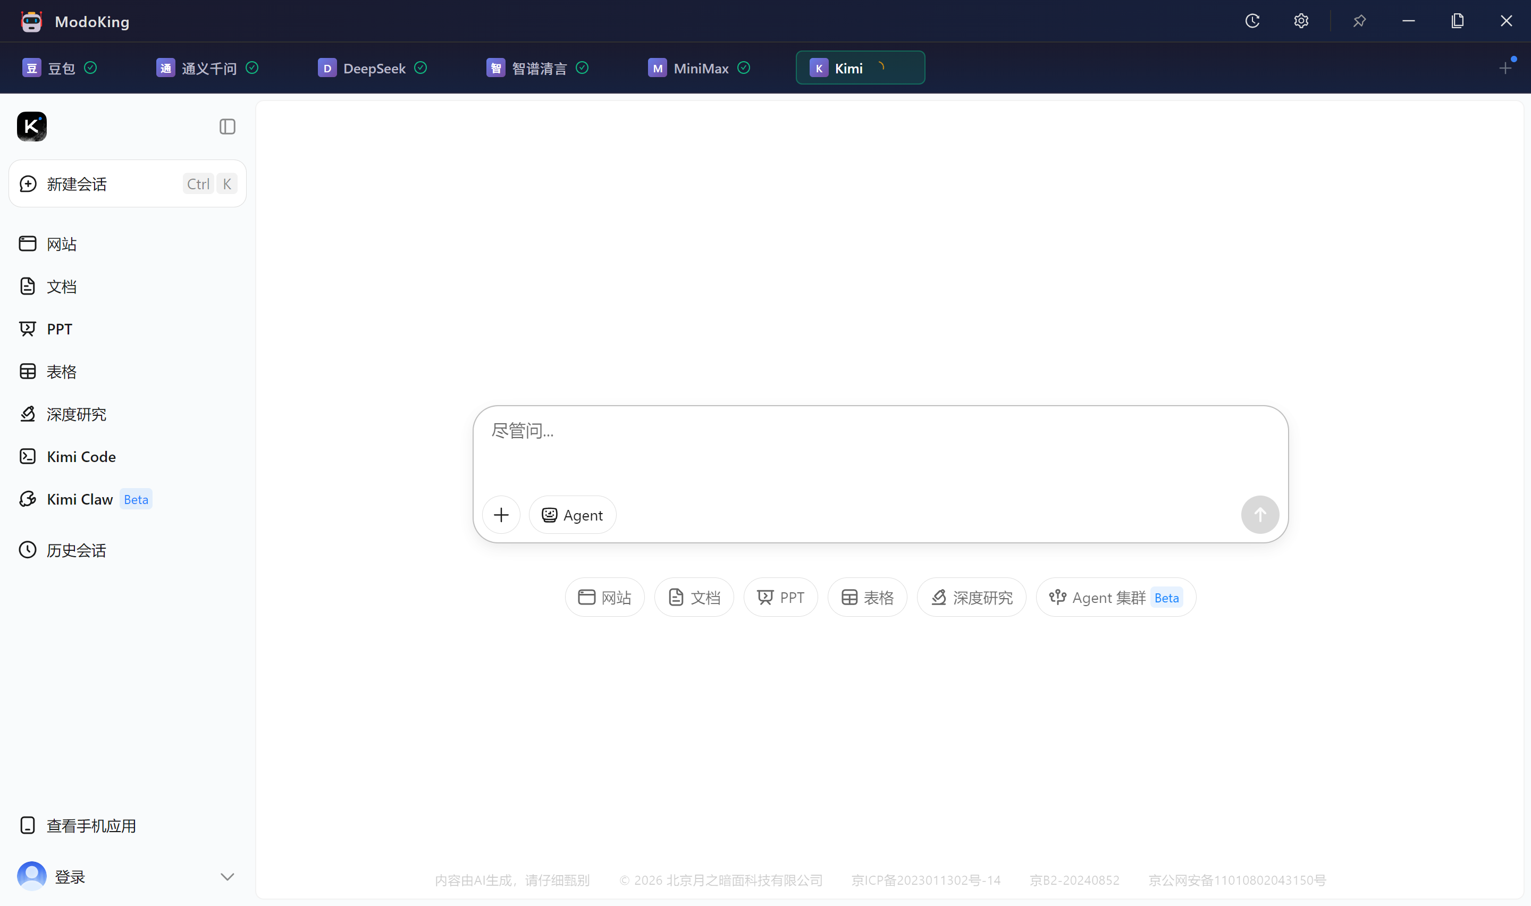Viewport: 1531px width, 906px height.
Task: Switch to the DeepSeek tab
Action: 372,68
